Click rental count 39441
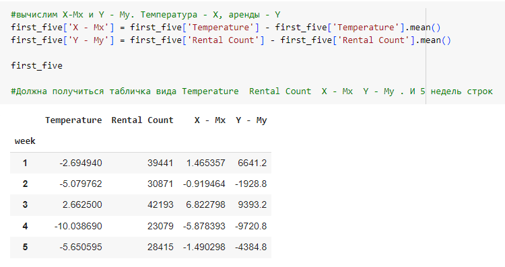 [x=160, y=163]
